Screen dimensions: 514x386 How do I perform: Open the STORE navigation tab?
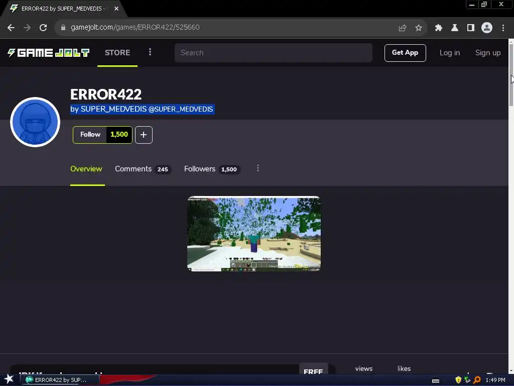tap(117, 53)
